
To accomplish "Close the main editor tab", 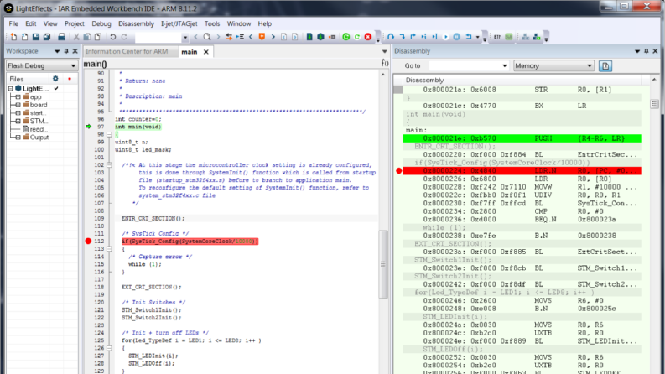I will pos(206,52).
